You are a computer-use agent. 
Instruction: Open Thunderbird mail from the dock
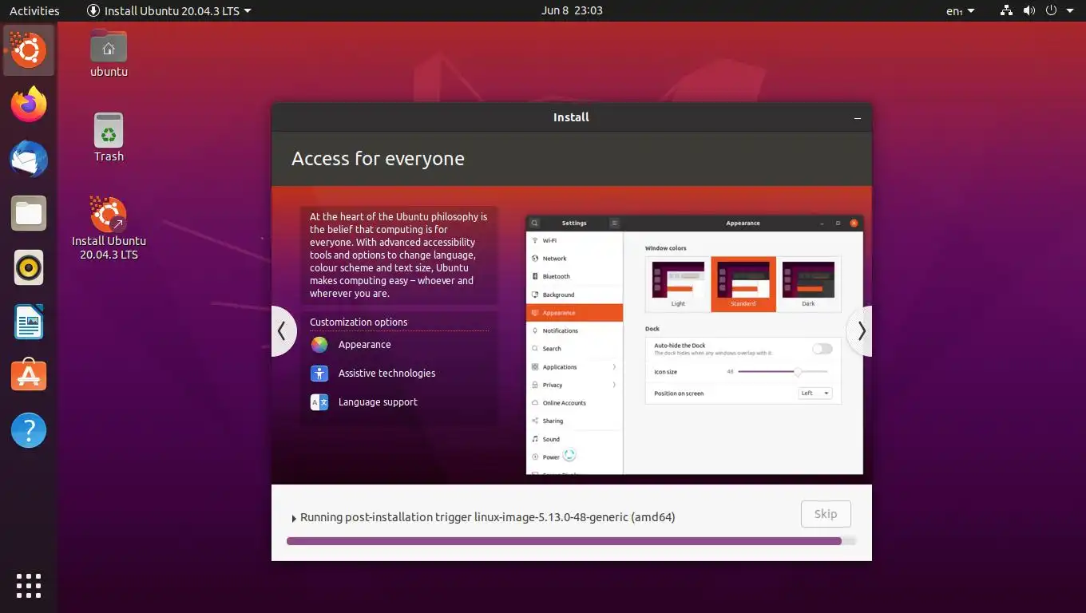(x=29, y=159)
